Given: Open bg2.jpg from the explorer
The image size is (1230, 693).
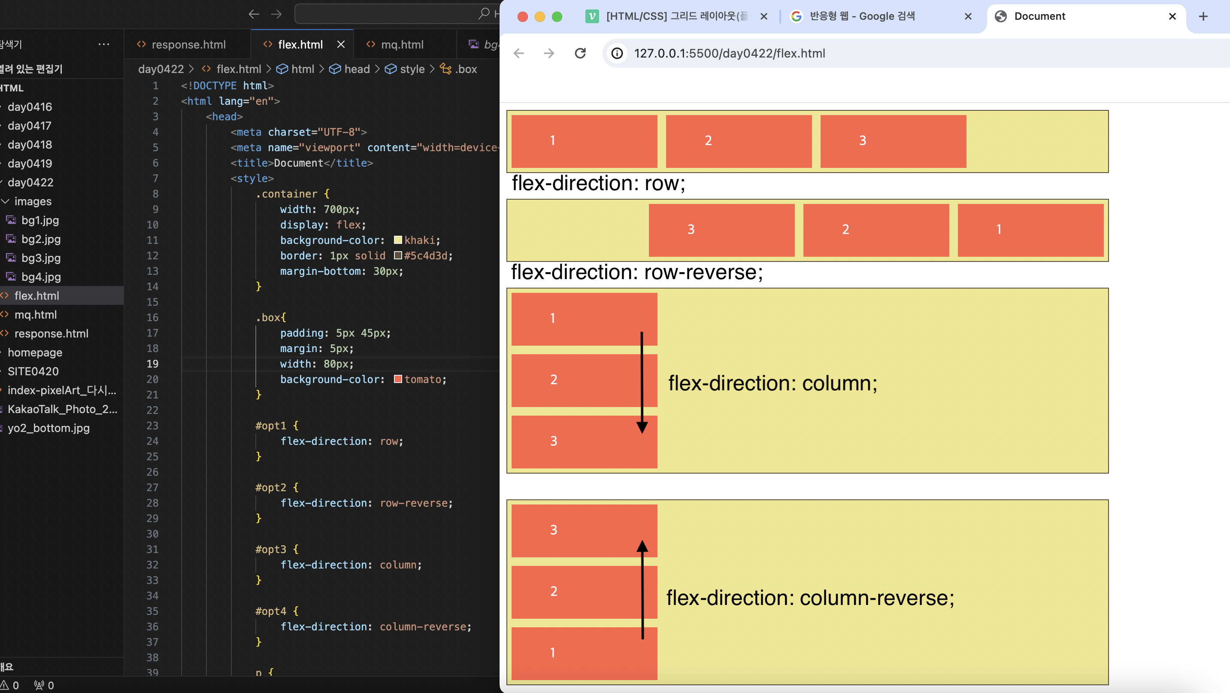Looking at the screenshot, I should 41,239.
